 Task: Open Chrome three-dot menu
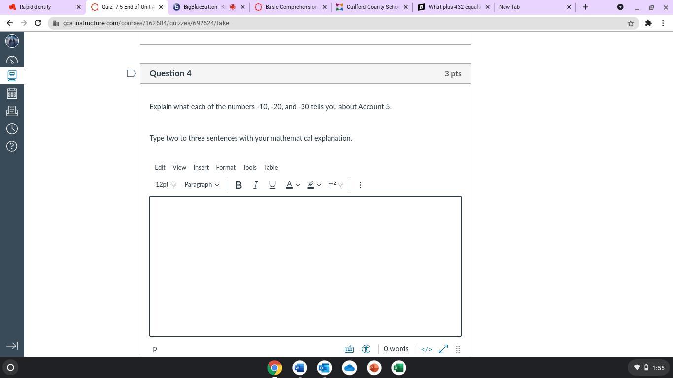click(663, 23)
